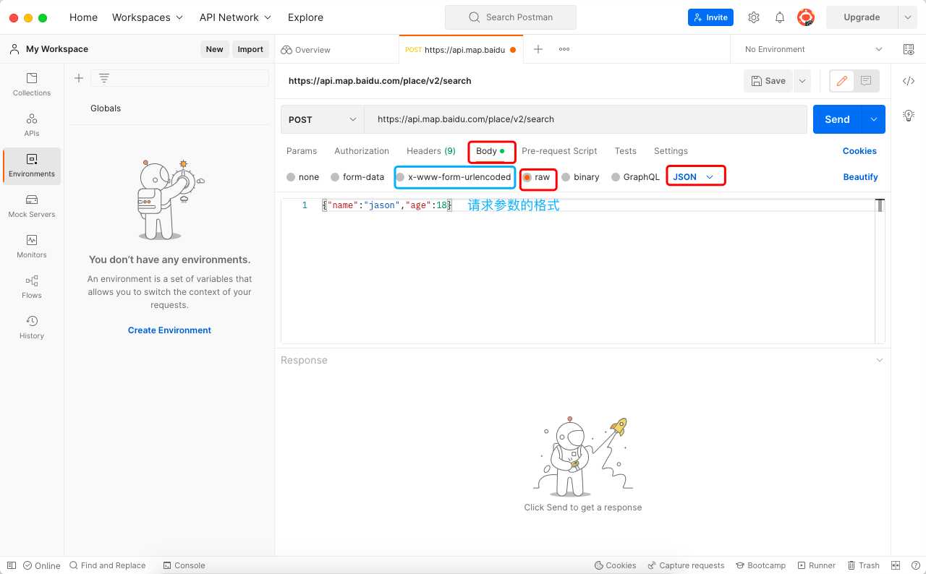The height and width of the screenshot is (574, 926).
Task: Switch to the two-pane view layout
Action: tap(896, 565)
